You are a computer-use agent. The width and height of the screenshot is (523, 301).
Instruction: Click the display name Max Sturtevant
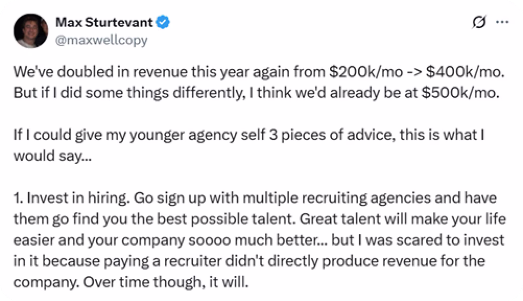pyautogui.click(x=104, y=22)
